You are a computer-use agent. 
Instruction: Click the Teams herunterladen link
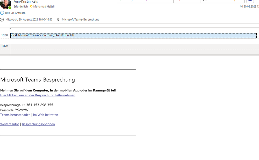coord(15,115)
